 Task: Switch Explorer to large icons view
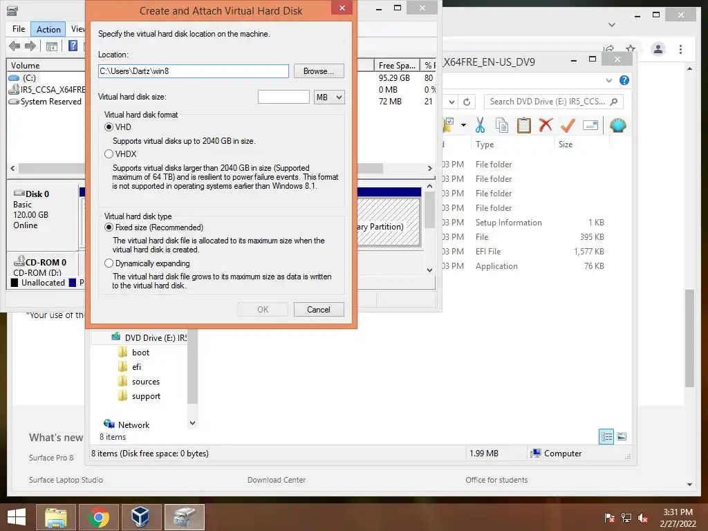(x=622, y=436)
